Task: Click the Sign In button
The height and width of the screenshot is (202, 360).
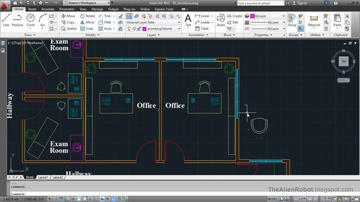Action: (x=300, y=3)
